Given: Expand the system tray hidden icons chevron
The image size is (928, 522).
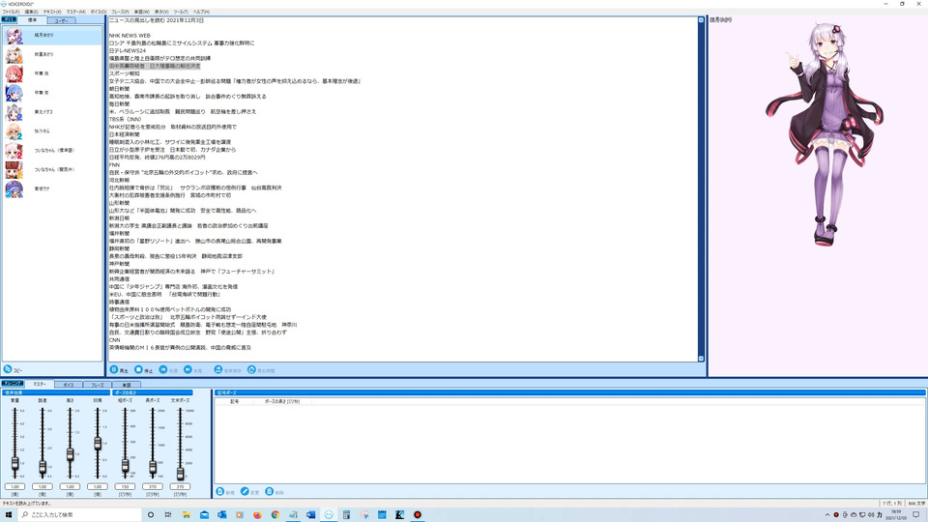Looking at the screenshot, I should point(827,515).
